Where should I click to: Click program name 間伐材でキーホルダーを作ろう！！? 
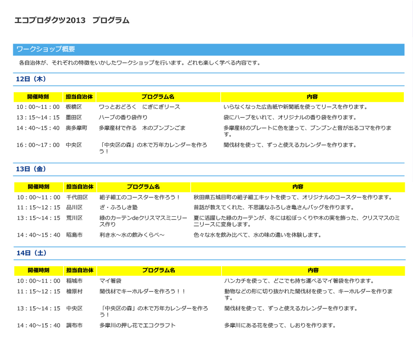(143, 292)
